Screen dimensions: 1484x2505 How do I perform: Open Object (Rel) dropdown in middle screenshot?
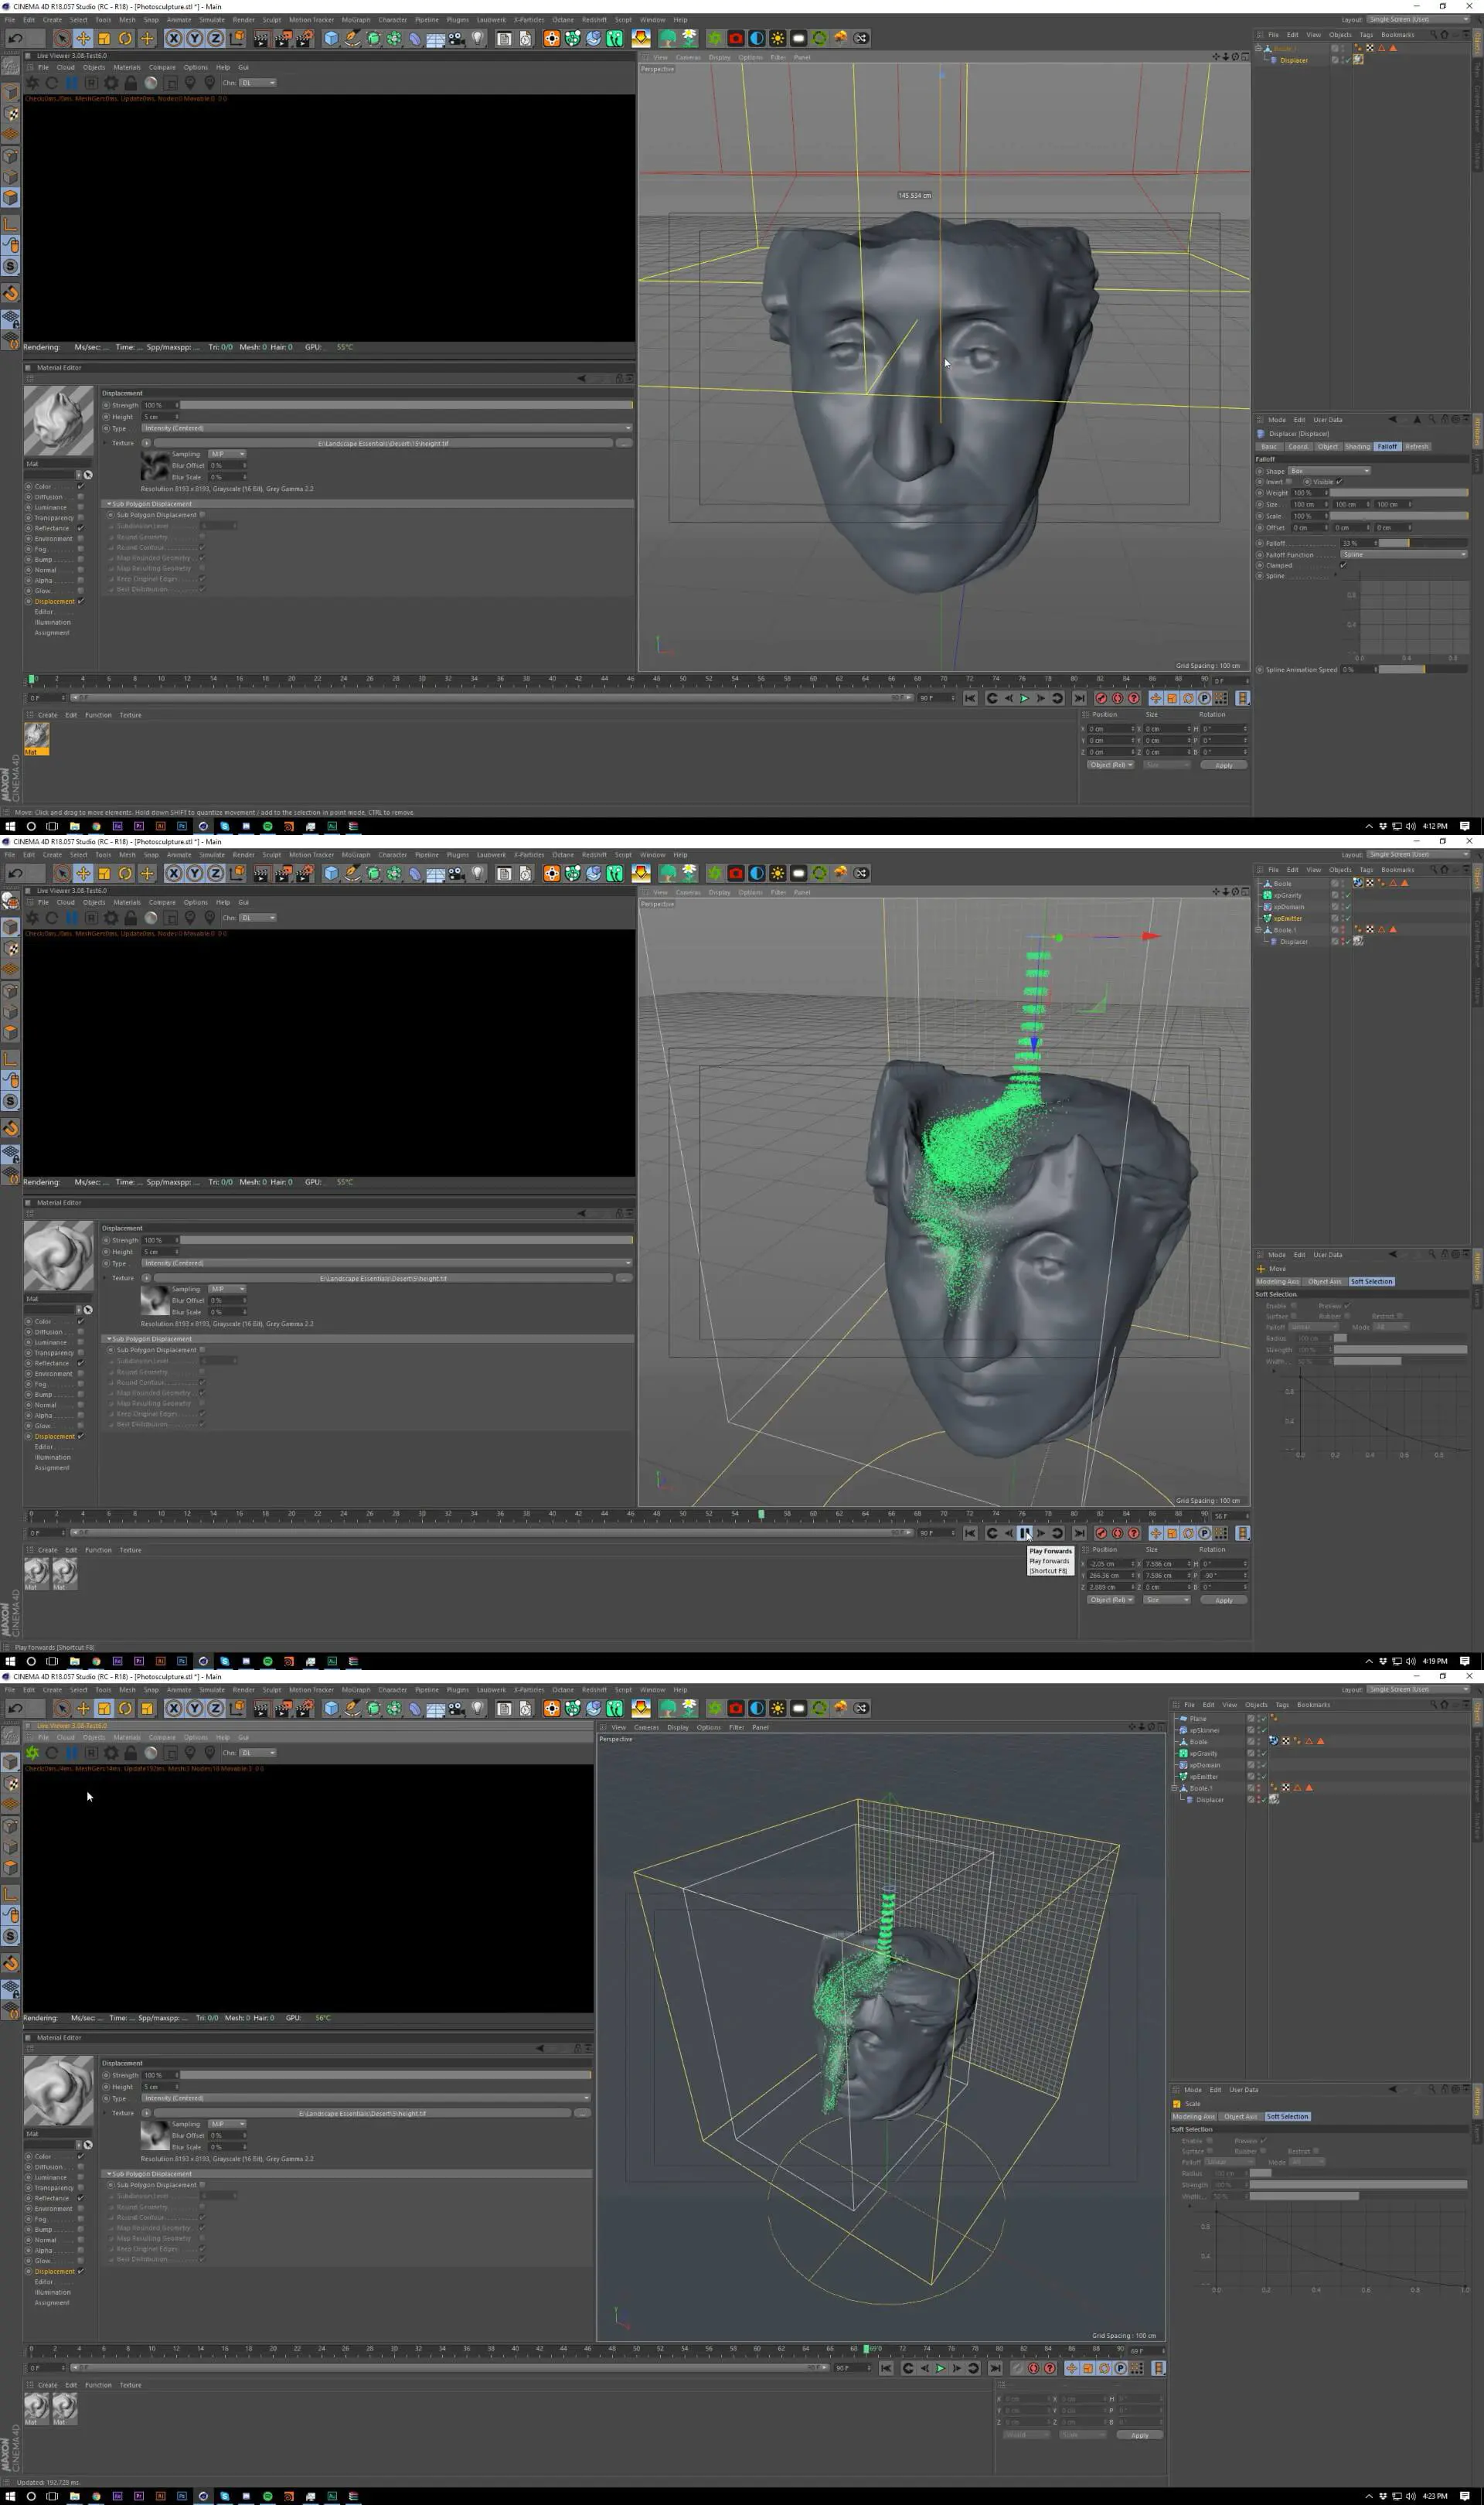pos(1110,1600)
